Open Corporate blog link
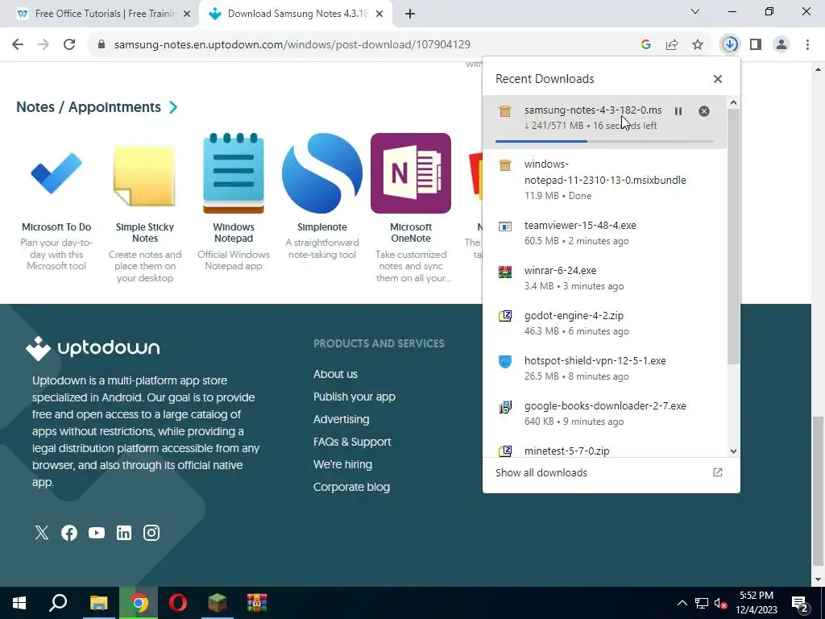The image size is (825, 619). [351, 488]
